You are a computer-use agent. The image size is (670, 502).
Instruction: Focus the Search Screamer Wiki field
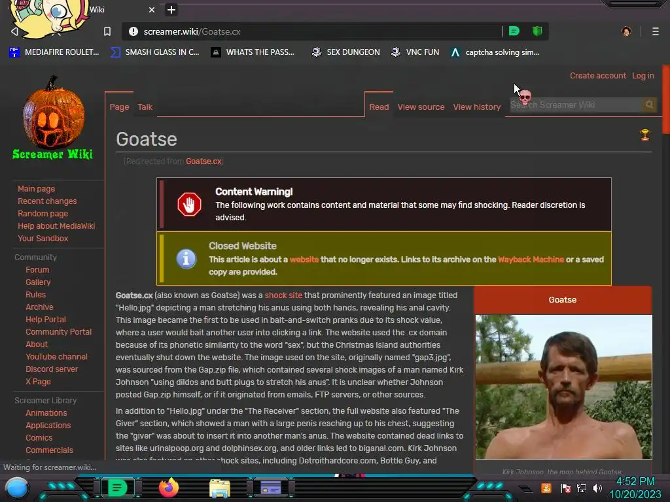[x=576, y=105]
